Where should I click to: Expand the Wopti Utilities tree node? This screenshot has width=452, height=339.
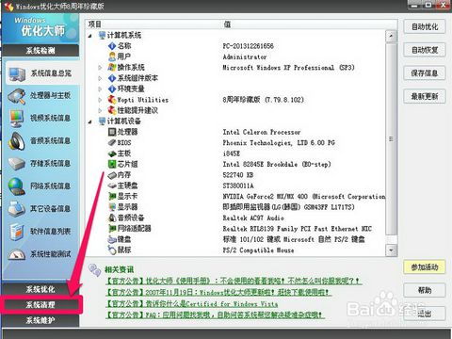point(100,100)
